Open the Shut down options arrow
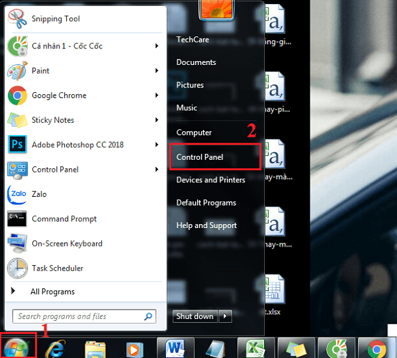The width and height of the screenshot is (397, 358). (226, 316)
